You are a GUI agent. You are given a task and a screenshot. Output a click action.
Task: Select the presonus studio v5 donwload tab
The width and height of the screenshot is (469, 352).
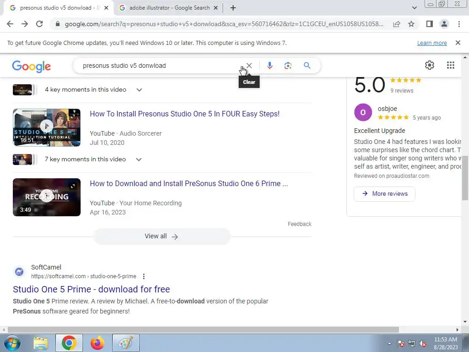pos(58,8)
